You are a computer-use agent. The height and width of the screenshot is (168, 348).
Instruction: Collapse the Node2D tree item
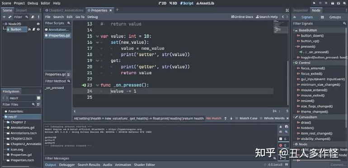click(3, 24)
